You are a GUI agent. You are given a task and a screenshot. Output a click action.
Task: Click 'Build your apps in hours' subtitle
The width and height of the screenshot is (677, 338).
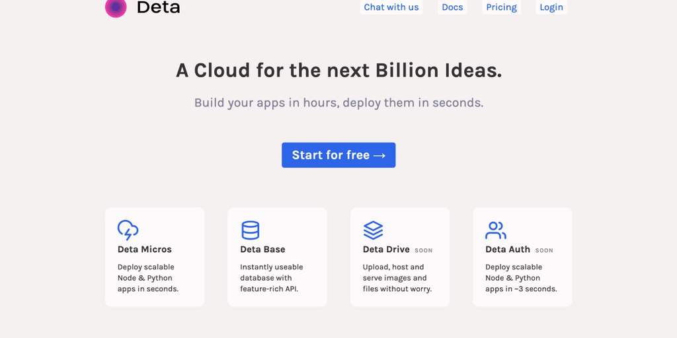point(338,102)
